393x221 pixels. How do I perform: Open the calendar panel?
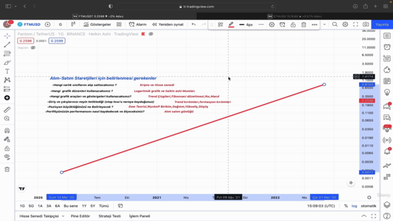pos(387,81)
